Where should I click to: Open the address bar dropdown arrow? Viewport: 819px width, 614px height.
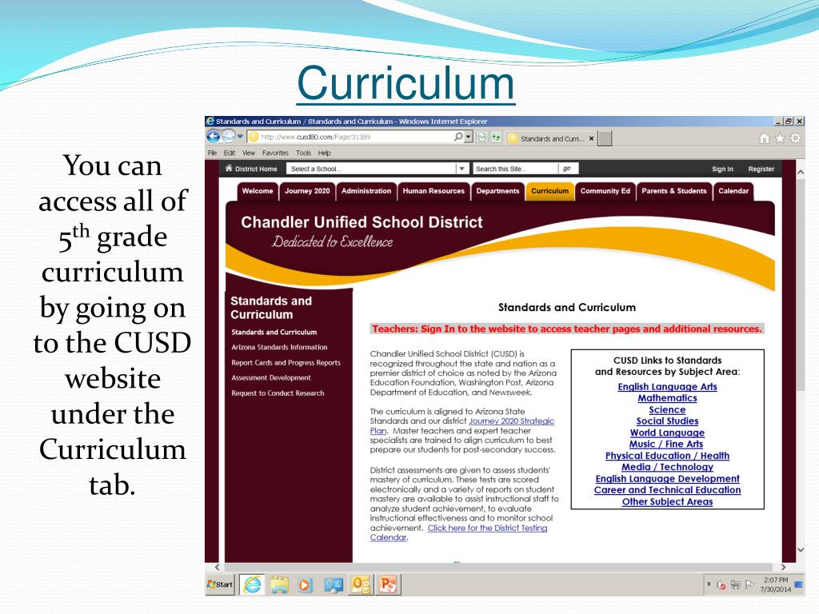pos(468,137)
